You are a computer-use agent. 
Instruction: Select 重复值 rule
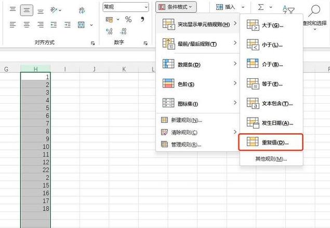click(271, 142)
